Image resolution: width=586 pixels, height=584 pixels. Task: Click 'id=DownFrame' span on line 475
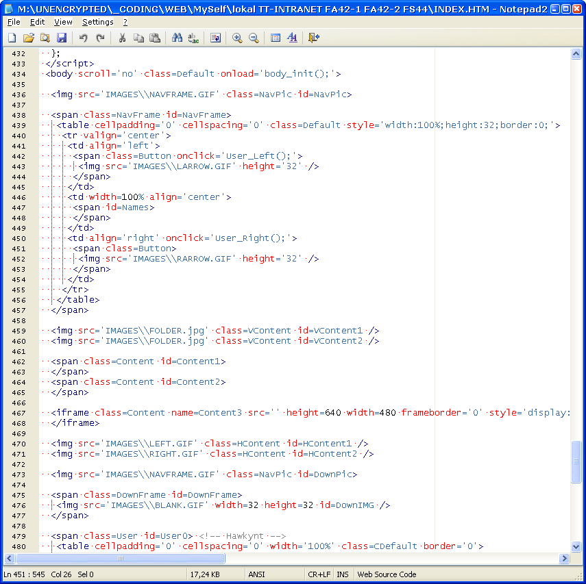tap(204, 495)
